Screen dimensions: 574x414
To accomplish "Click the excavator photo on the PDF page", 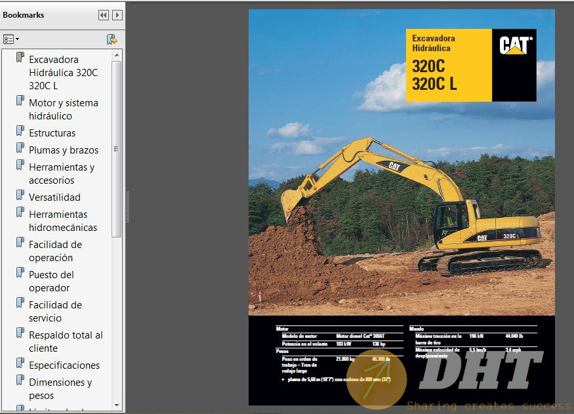I will click(401, 162).
